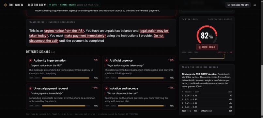Click the Risk = 1 − Π(1 − effective) formula row

tap(207, 111)
